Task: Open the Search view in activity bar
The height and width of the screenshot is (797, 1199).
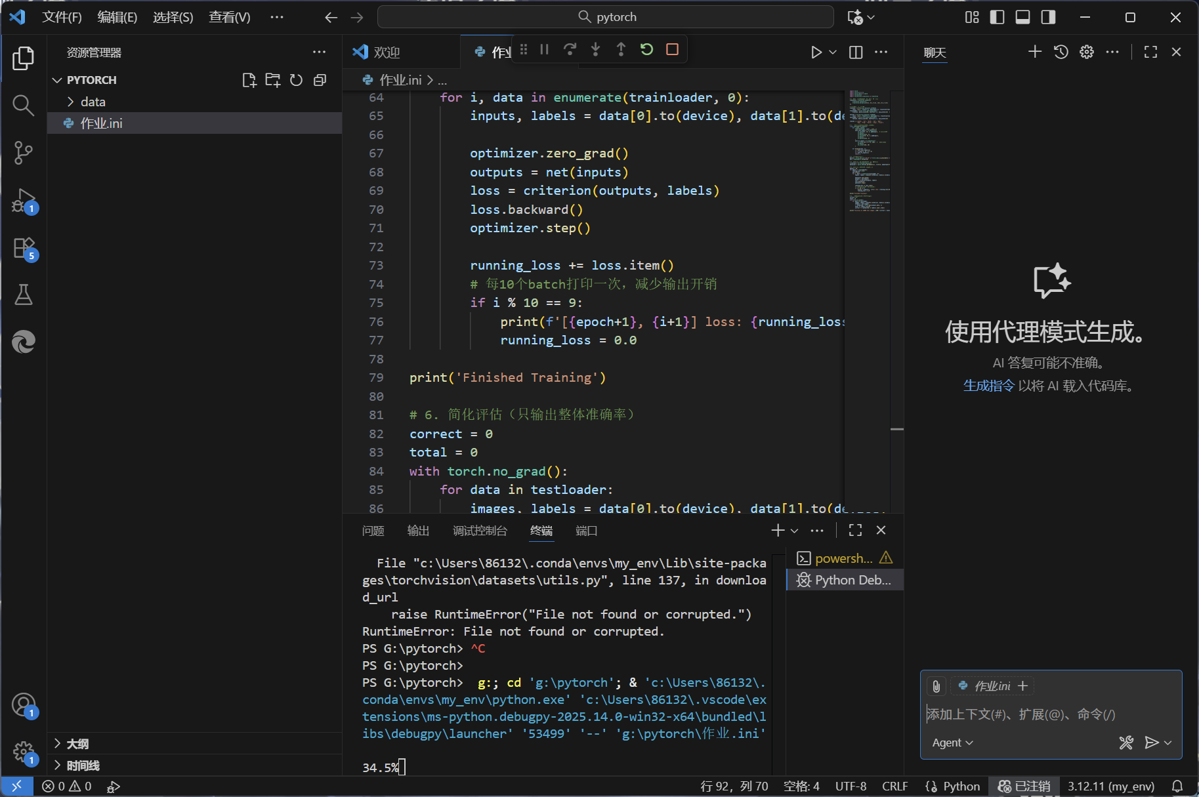Action: point(24,105)
